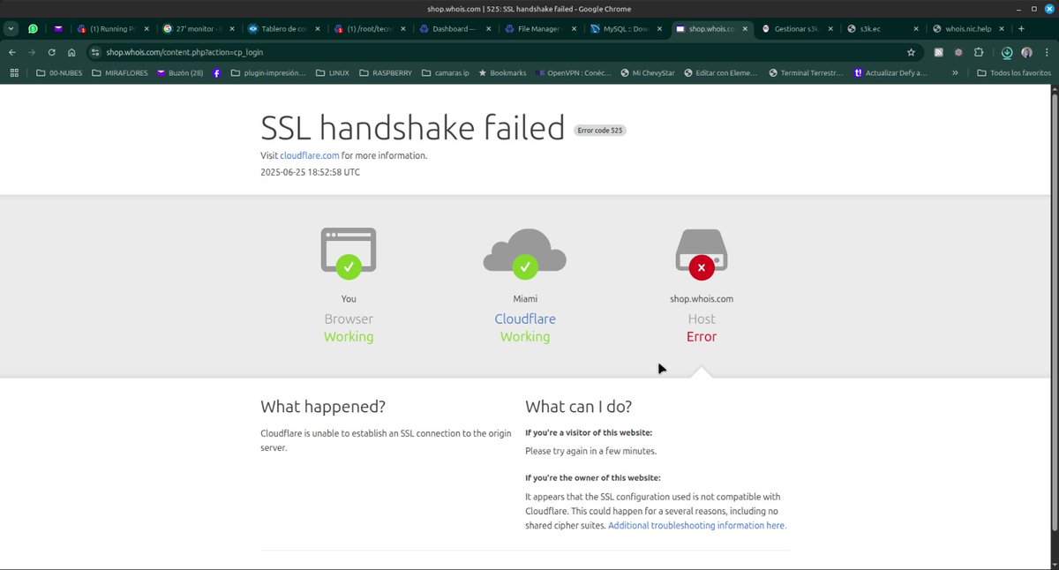The image size is (1059, 570).
Task: Open the RSS feed extension icon
Action: (x=939, y=52)
